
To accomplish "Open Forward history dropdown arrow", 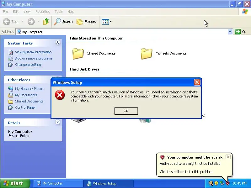I will pyautogui.click(x=38, y=22).
